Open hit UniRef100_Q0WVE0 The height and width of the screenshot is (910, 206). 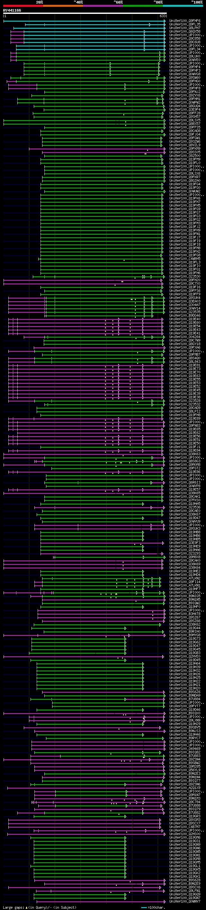pyautogui.click(x=185, y=60)
